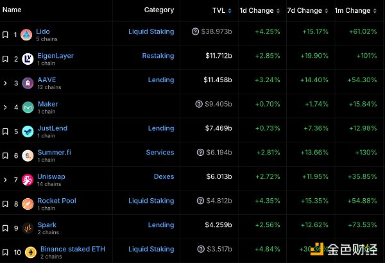385x263 pixels.
Task: Bookmark the Spark protocol
Action: pyautogui.click(x=5, y=228)
